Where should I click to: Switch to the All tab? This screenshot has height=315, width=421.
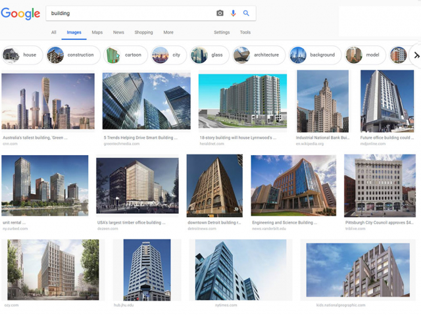(x=54, y=32)
